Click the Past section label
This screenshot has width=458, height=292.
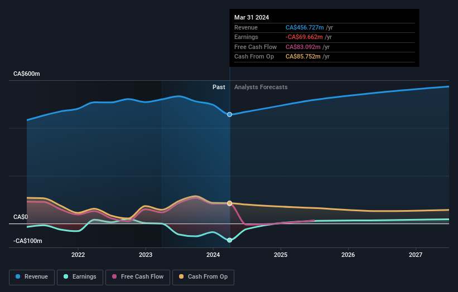(x=219, y=87)
